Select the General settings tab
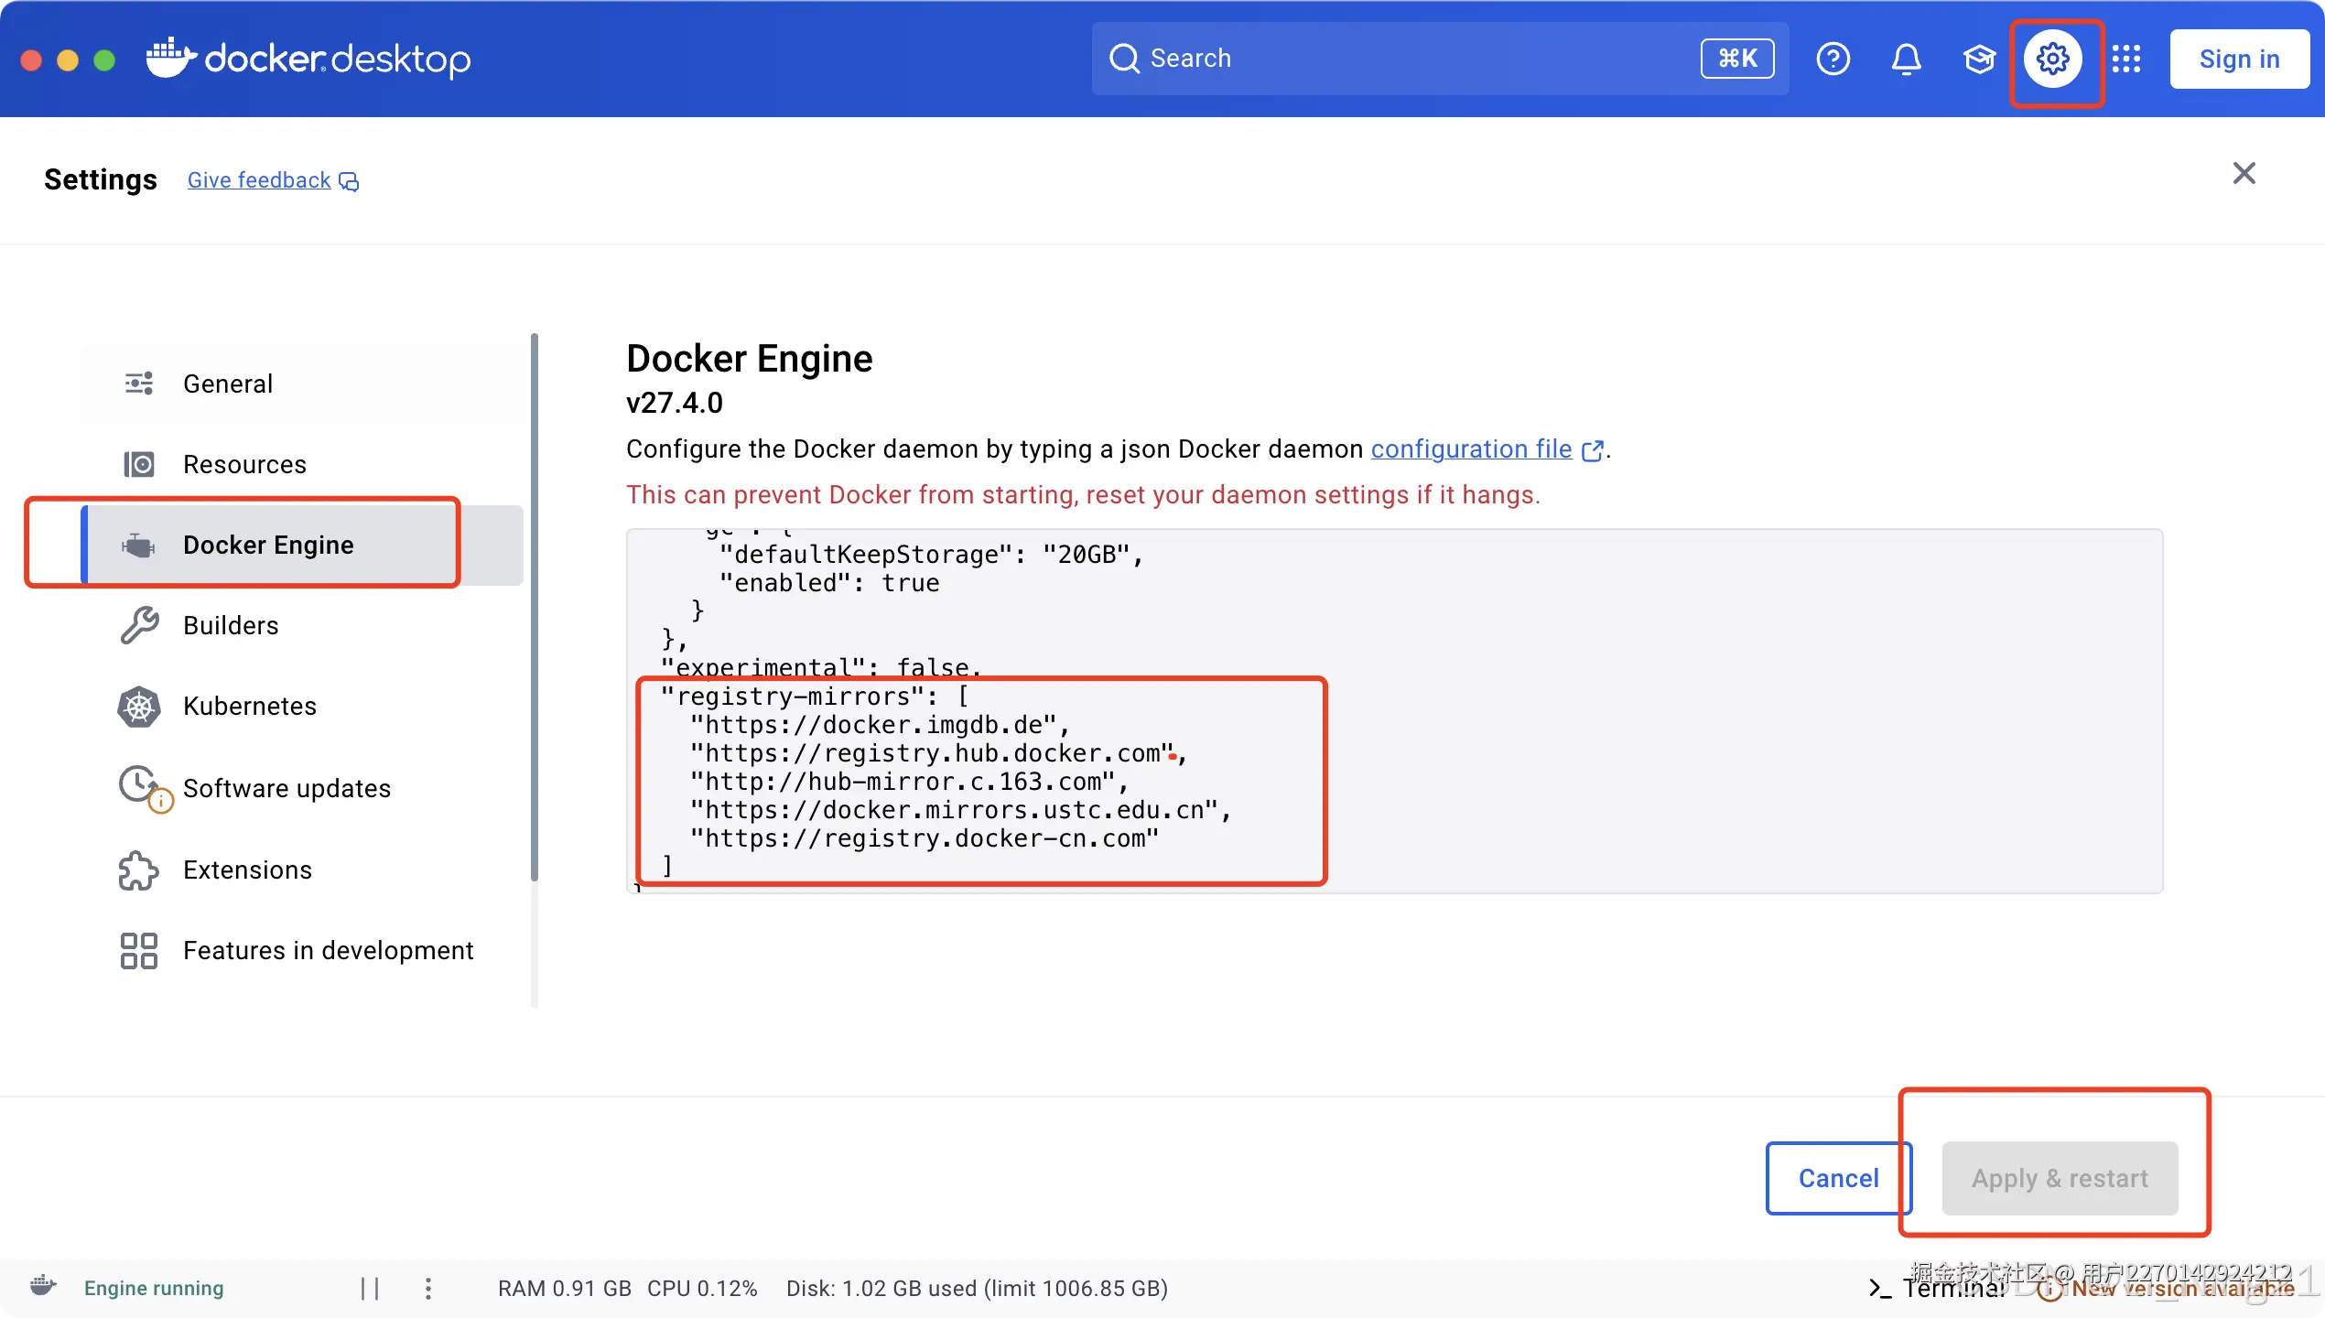This screenshot has height=1318, width=2325. 228,384
